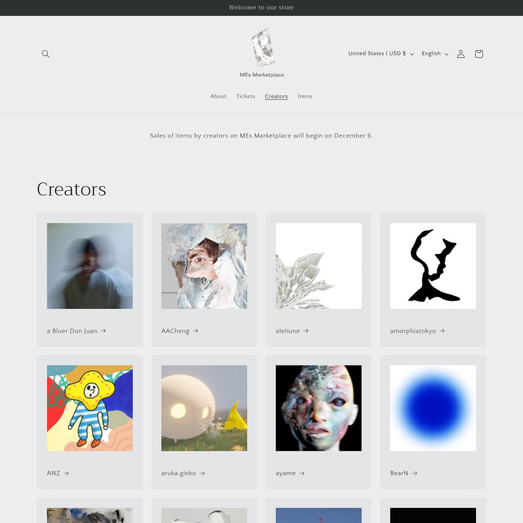
Task: Open the search magnifier icon
Action: pos(46,54)
